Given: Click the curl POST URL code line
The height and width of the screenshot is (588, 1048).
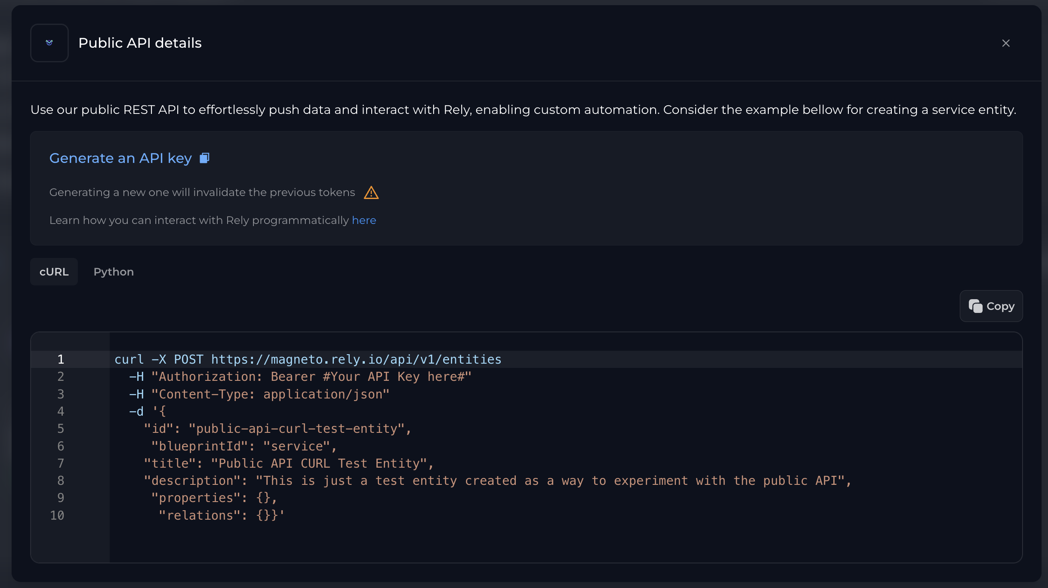Looking at the screenshot, I should 308,359.
